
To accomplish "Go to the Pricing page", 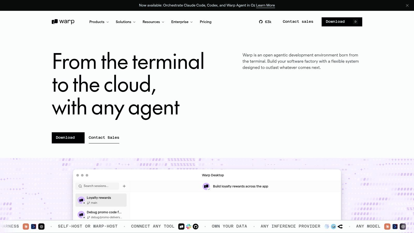I will tap(205, 22).
